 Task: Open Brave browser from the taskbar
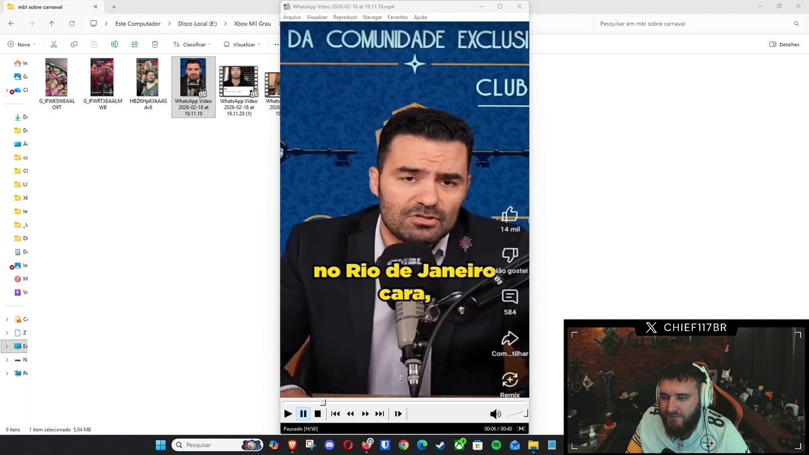click(x=292, y=445)
